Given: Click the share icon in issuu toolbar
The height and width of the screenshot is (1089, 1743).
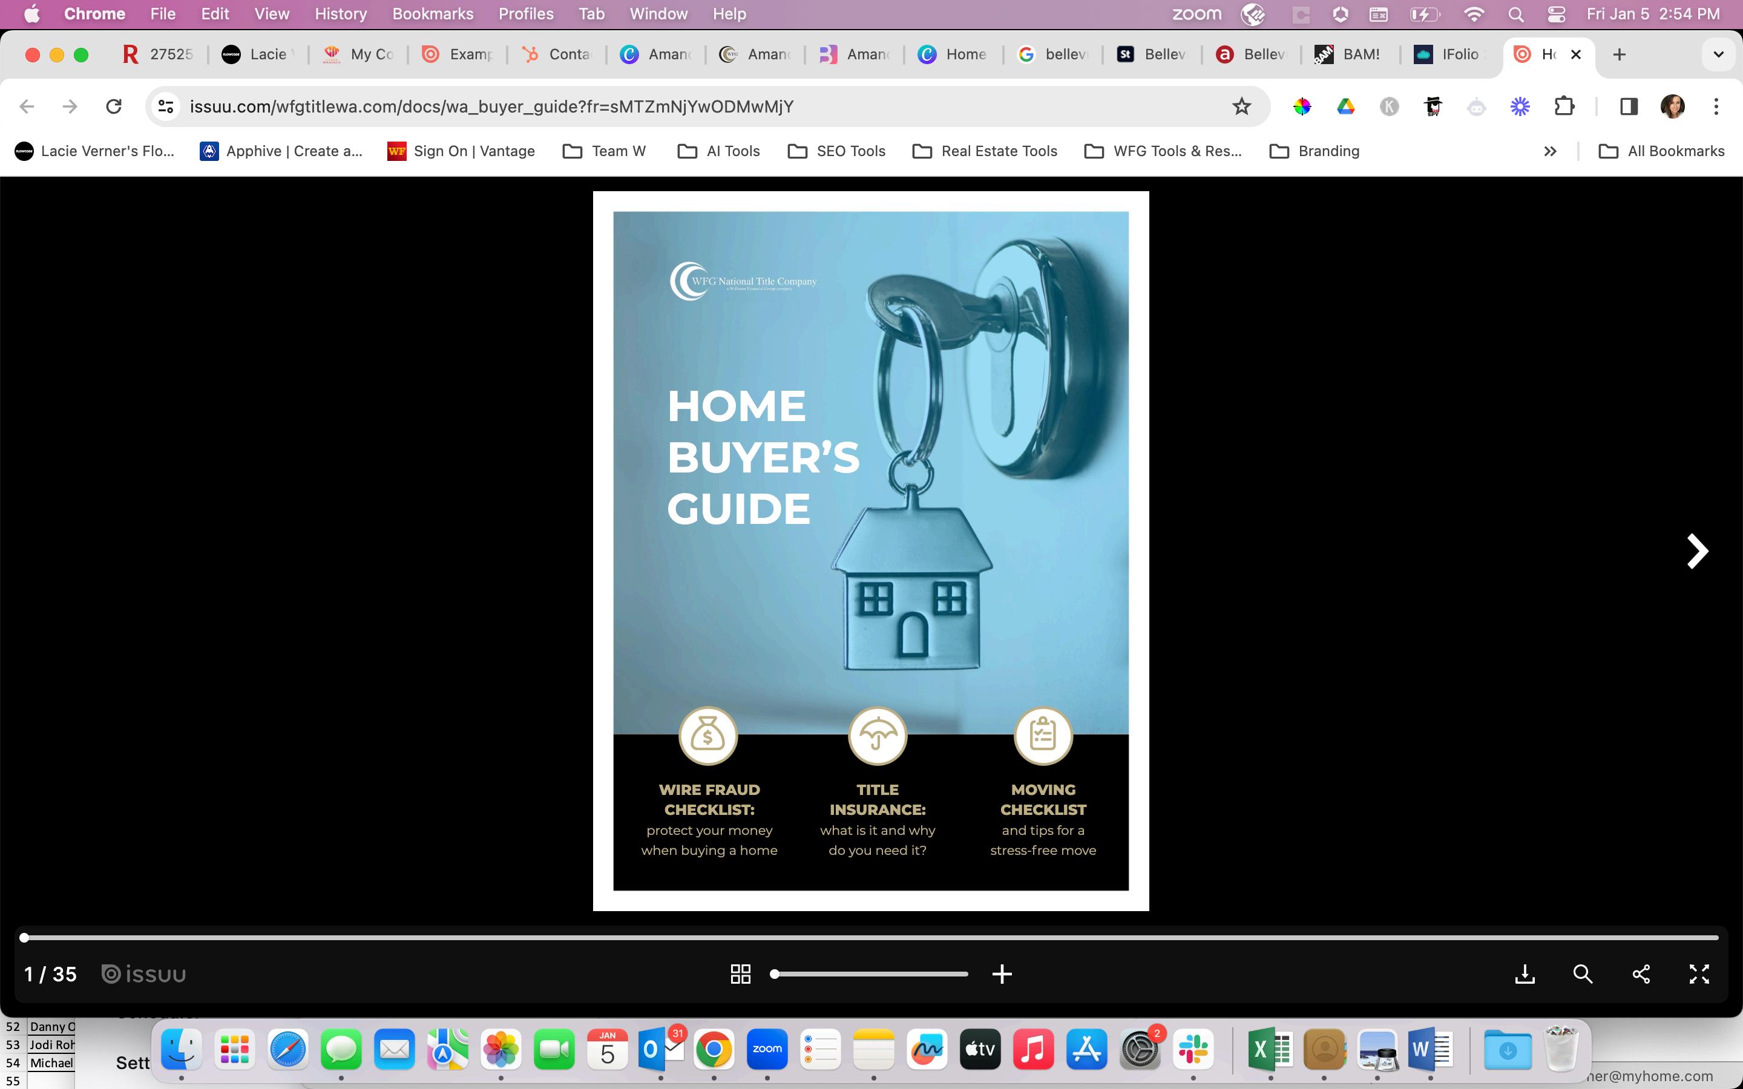Looking at the screenshot, I should coord(1641,975).
